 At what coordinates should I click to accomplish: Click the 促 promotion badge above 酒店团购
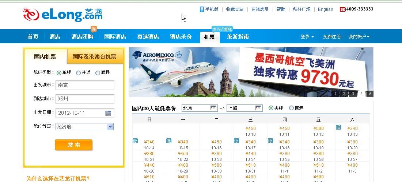pos(94,29)
